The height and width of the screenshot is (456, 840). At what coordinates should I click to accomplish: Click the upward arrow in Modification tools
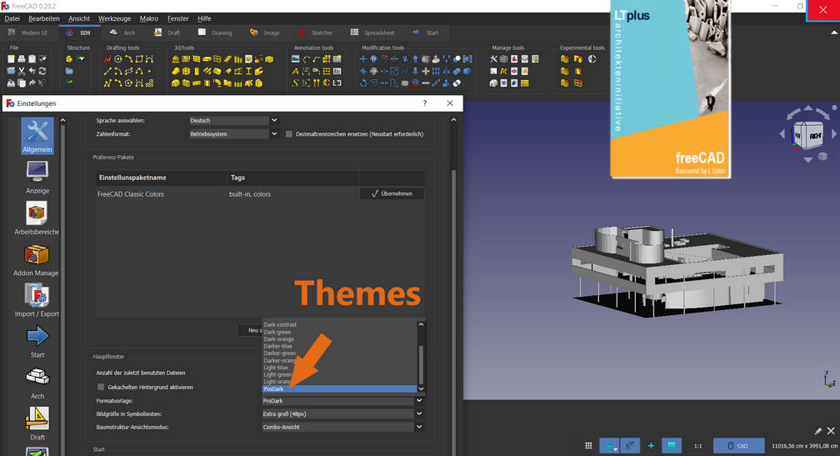click(x=415, y=59)
